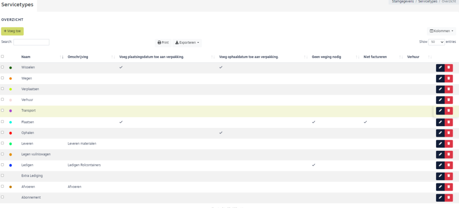Delete the Plaatsen service type

[449, 122]
